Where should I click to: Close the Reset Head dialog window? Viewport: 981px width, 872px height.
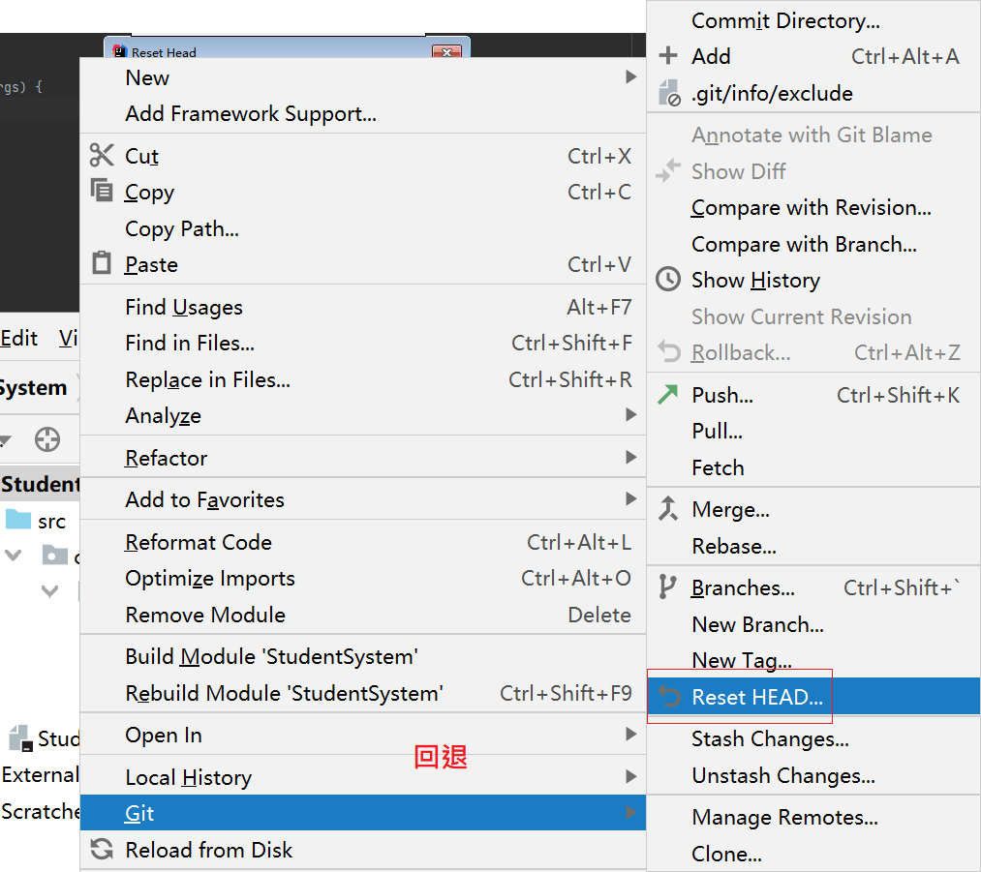[x=445, y=52]
